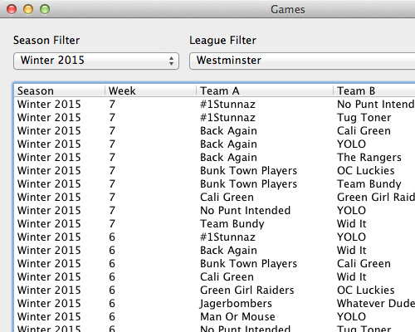Select the Green Girl Raiders vs OC Luckies row
This screenshot has width=415, height=332.
click(215, 290)
